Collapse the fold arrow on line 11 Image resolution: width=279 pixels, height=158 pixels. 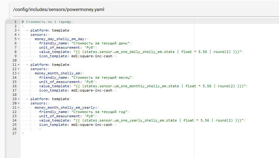pyautogui.click(x=18, y=65)
